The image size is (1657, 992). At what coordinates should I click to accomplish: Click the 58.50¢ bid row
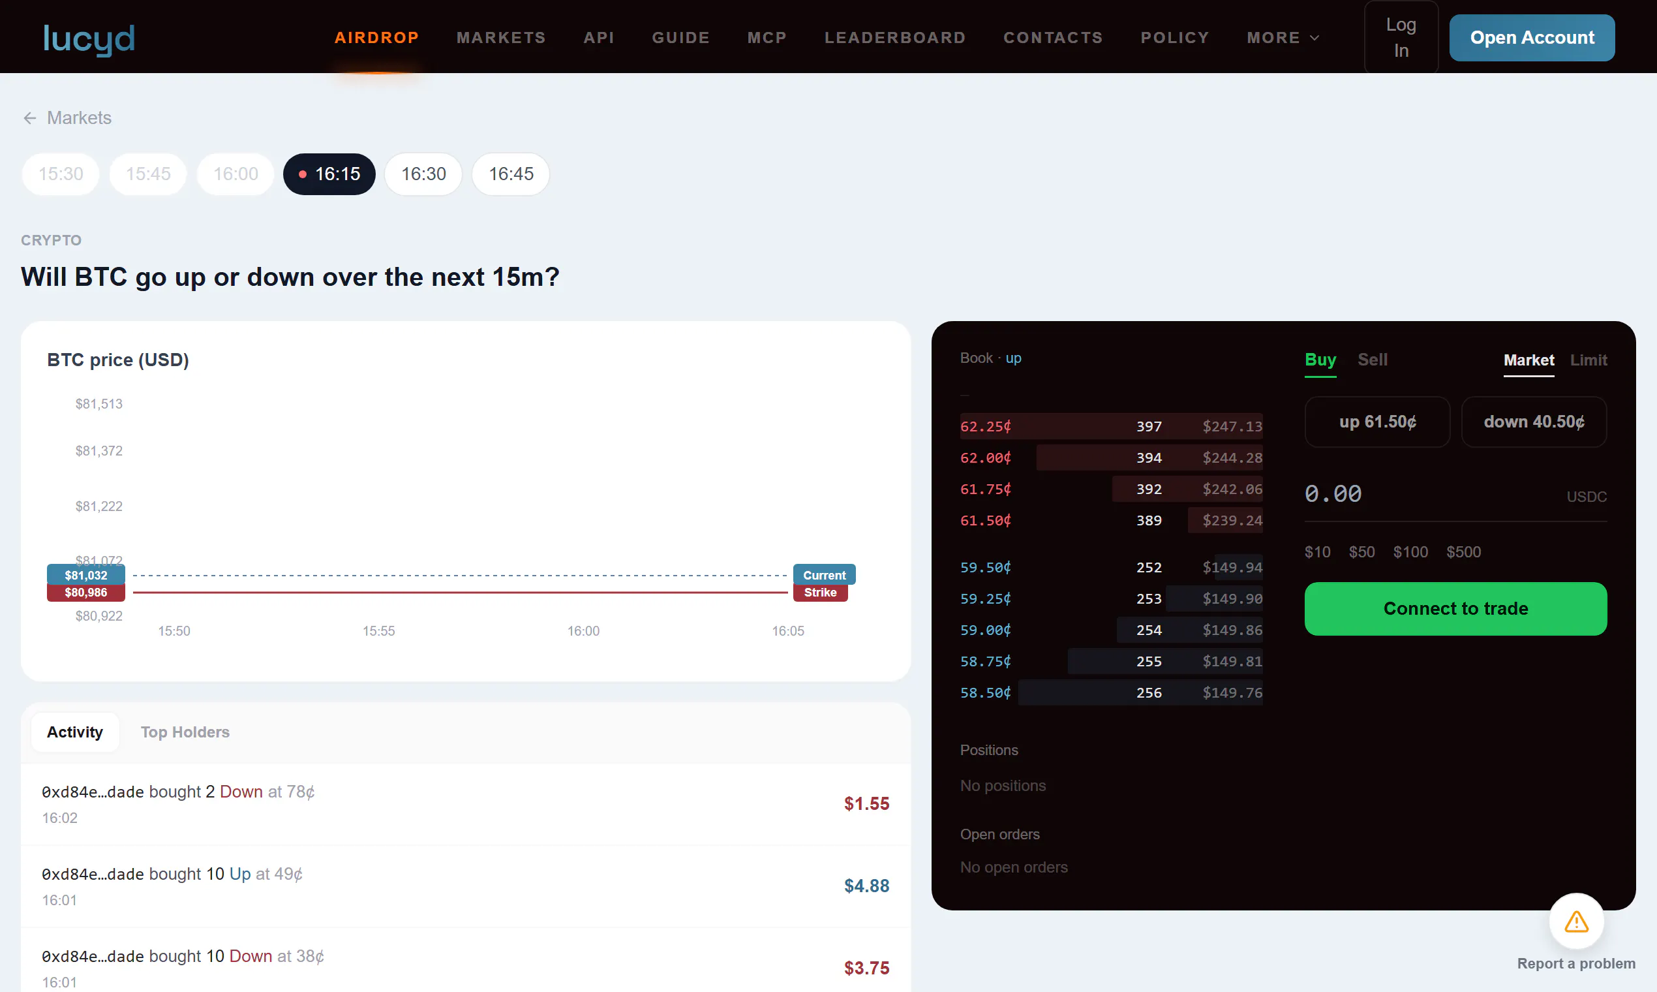pos(1111,692)
